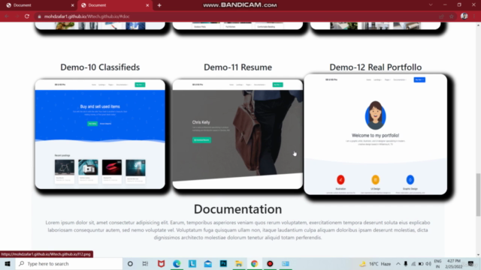The width and height of the screenshot is (481, 270).
Task: Click the Demo-10 Classifieds heading
Action: tap(100, 67)
